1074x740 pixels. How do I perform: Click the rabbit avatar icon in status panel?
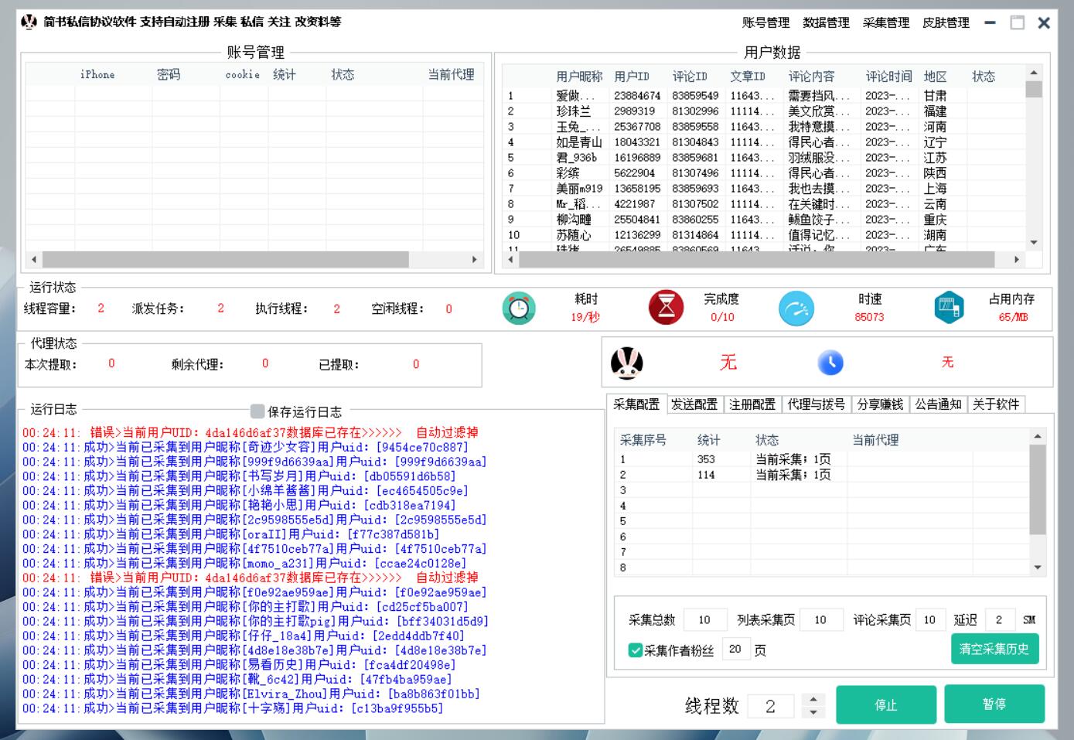[627, 363]
